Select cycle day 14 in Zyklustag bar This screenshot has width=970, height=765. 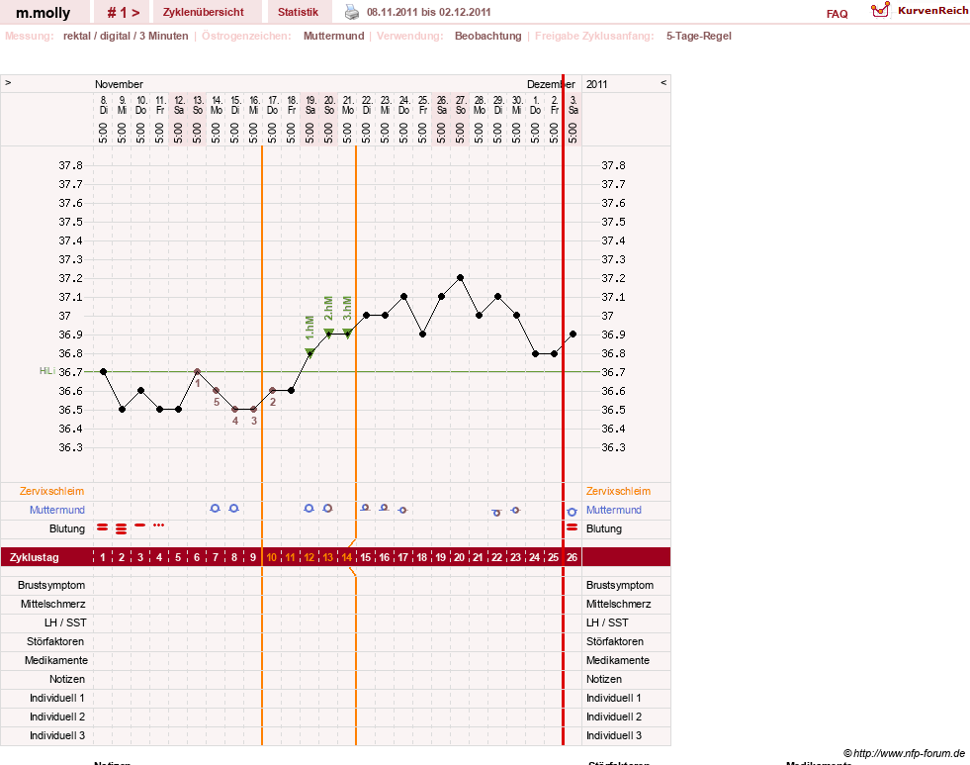point(346,557)
